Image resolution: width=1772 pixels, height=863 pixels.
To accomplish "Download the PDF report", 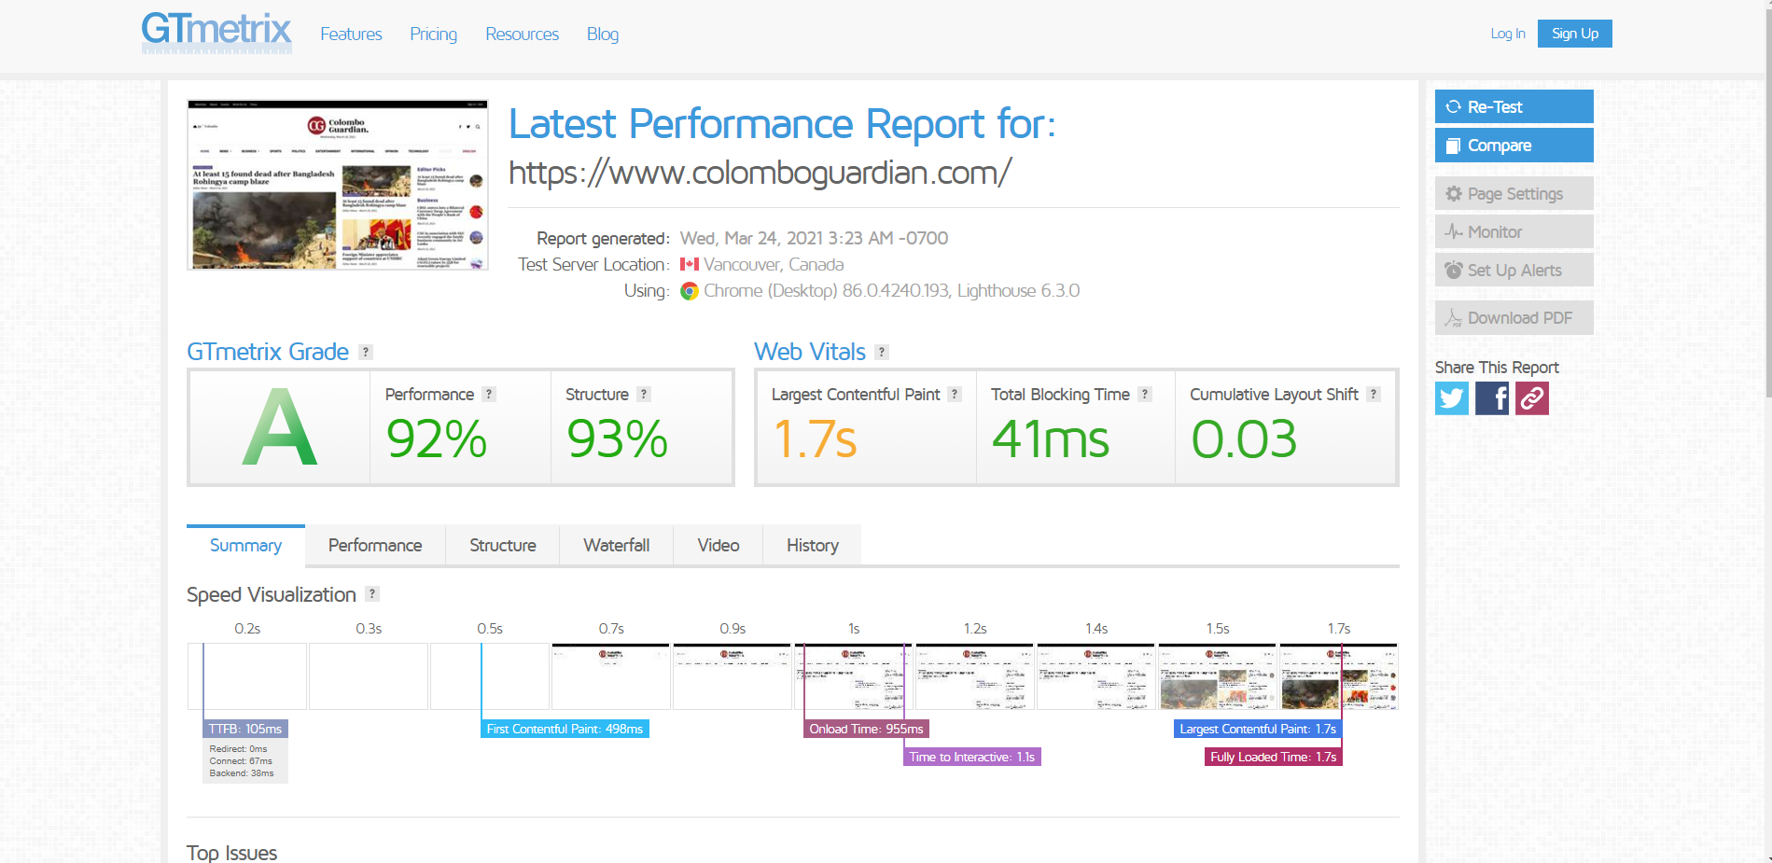I will 1514,317.
